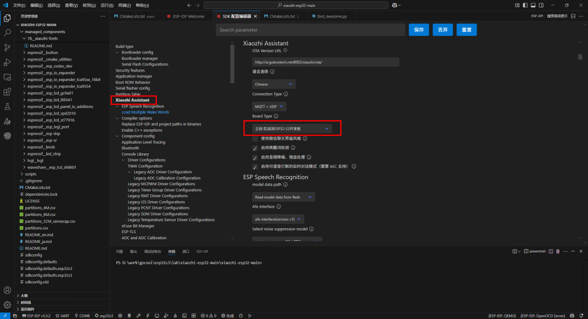The image size is (588, 319).
Task: Click the 保存 save button
Action: (x=419, y=30)
